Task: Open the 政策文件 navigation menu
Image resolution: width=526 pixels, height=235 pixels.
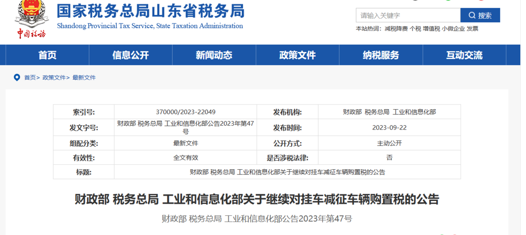Action: [298, 55]
